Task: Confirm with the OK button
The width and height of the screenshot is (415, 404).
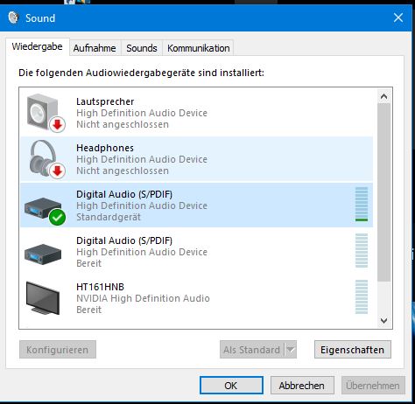Action: (231, 386)
